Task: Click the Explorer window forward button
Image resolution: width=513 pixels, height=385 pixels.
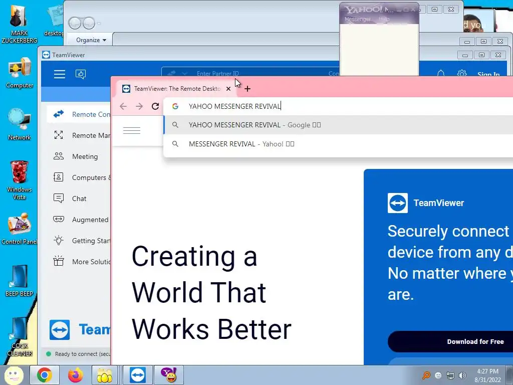Action: pyautogui.click(x=89, y=23)
